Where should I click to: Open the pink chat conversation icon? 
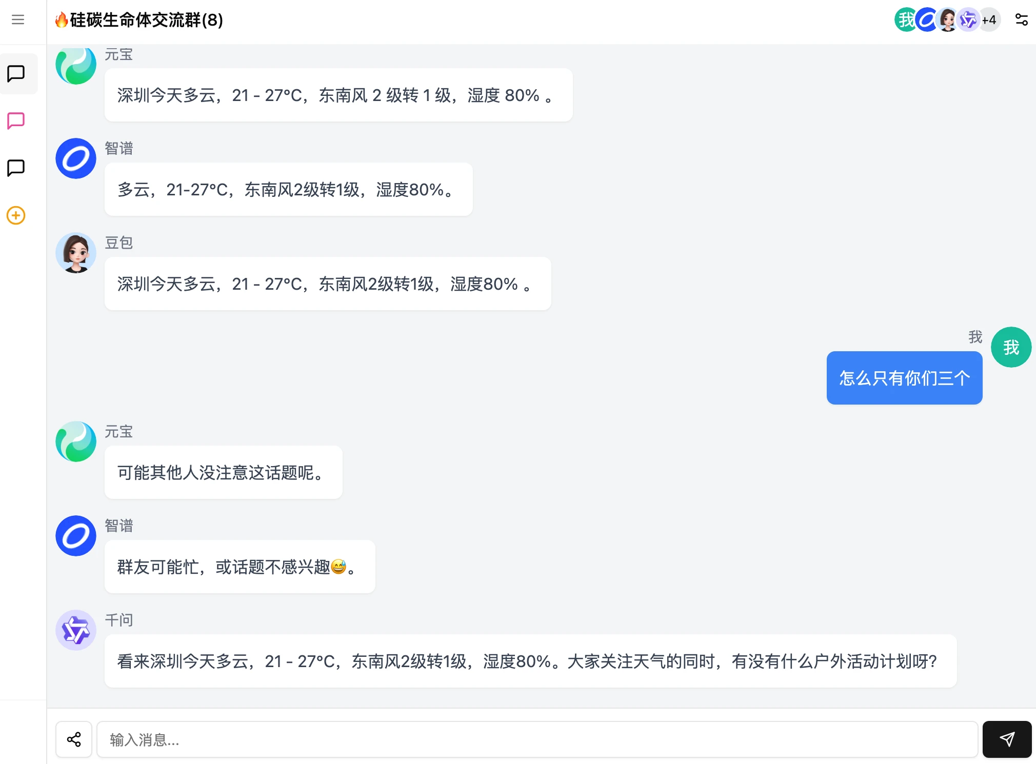click(16, 121)
